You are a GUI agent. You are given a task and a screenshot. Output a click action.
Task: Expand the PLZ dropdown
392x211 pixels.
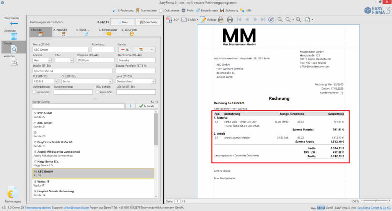56,81
